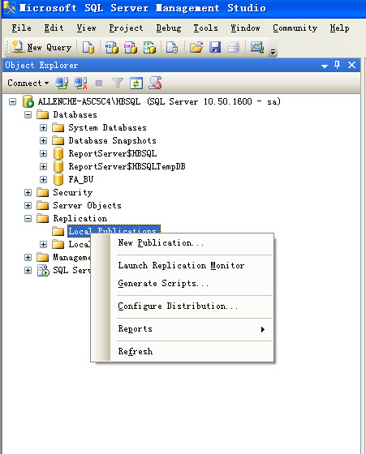
Task: Expand the SQL Server Agent node
Action: click(28, 271)
